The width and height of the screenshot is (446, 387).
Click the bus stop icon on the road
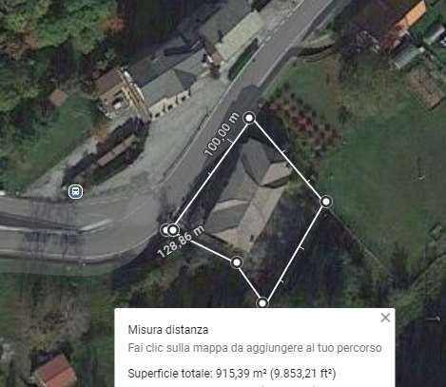(x=76, y=192)
